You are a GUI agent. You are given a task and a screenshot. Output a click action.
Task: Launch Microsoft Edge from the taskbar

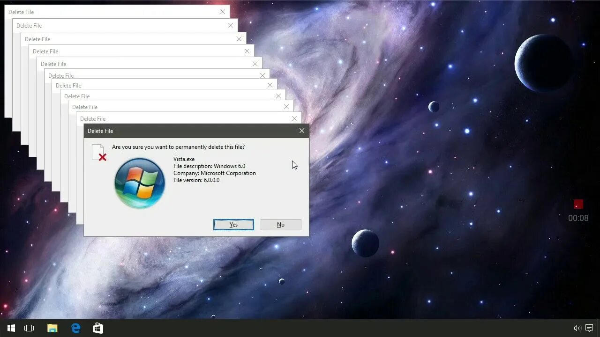75,328
